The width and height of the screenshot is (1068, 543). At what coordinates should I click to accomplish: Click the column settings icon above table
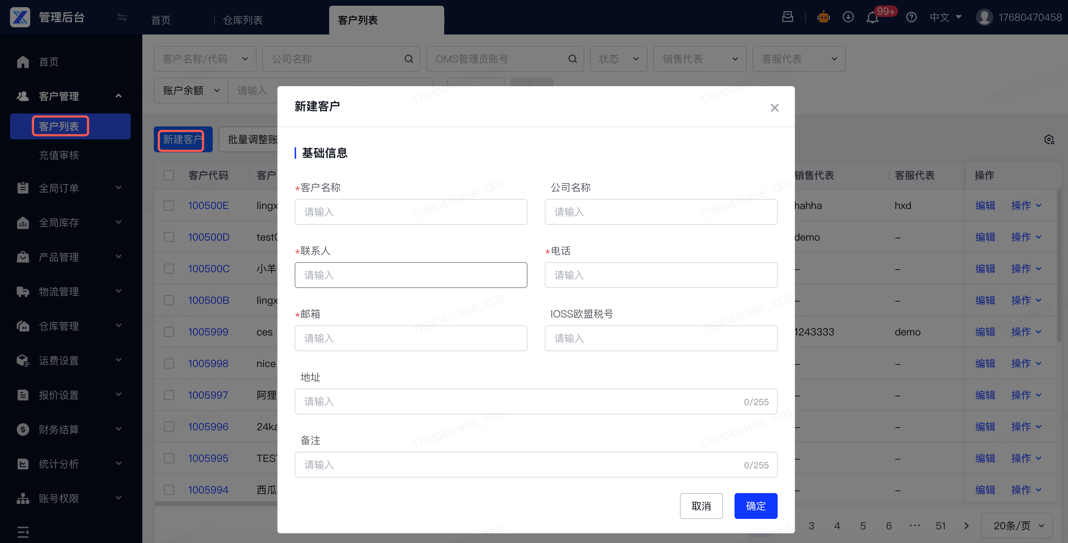click(1049, 140)
